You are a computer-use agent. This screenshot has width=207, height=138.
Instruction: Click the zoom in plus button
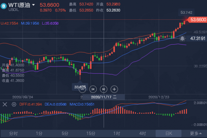click(x=114, y=89)
